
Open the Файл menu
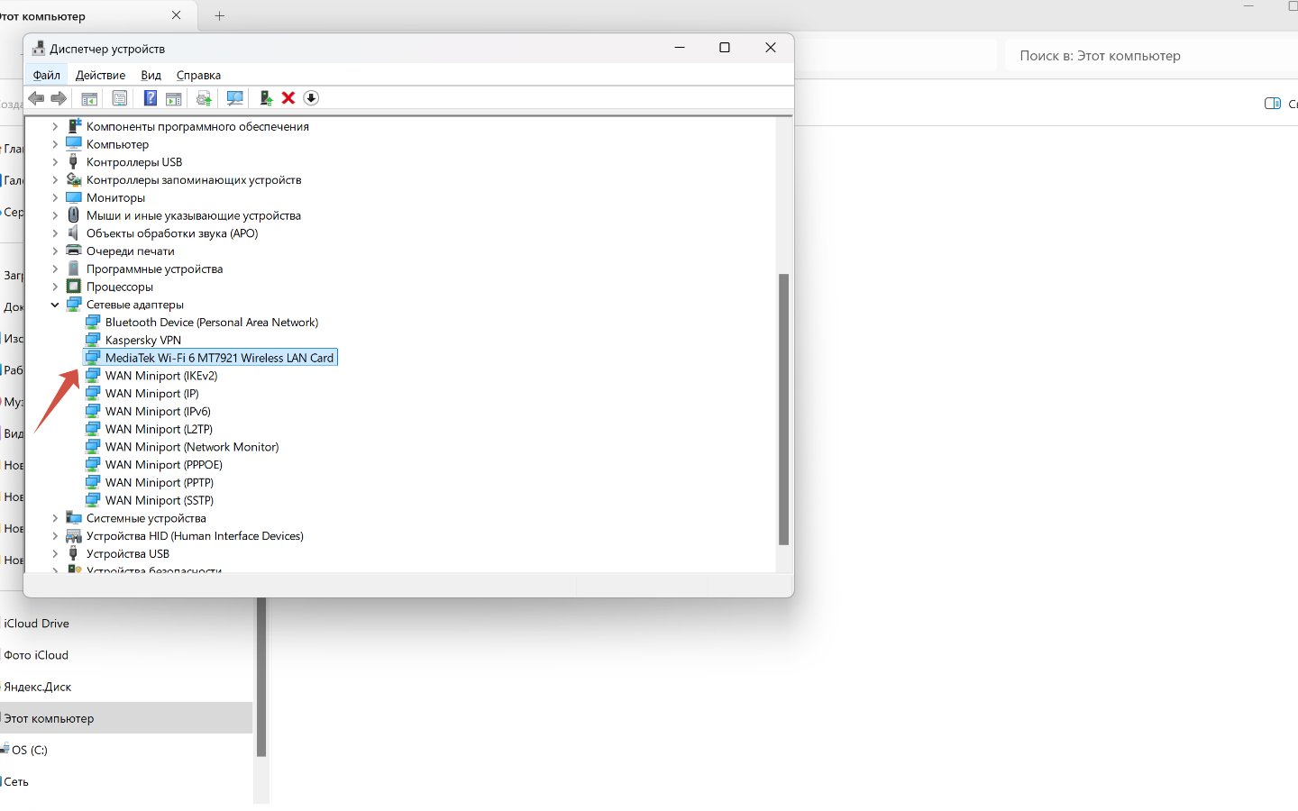[x=46, y=75]
